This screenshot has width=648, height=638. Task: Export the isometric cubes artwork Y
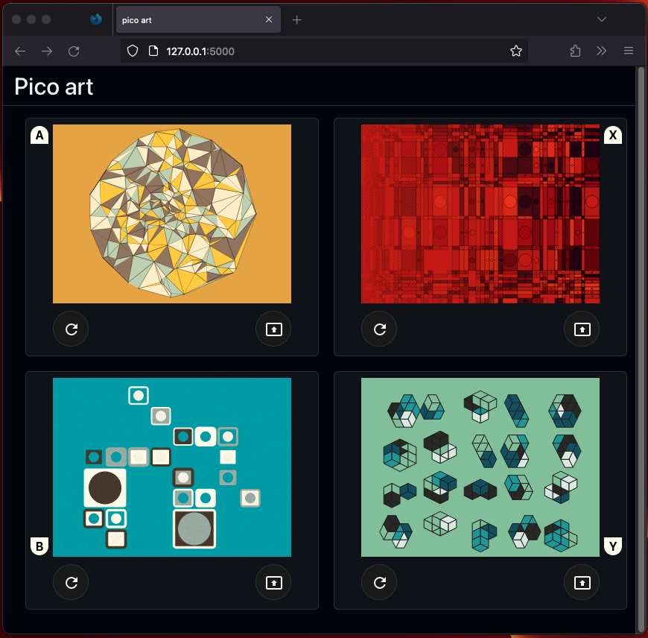coord(582,582)
